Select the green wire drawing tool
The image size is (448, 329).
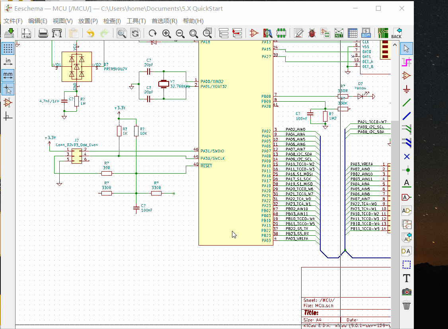coord(407,103)
